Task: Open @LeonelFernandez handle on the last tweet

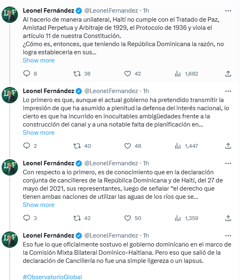Action: [111, 236]
